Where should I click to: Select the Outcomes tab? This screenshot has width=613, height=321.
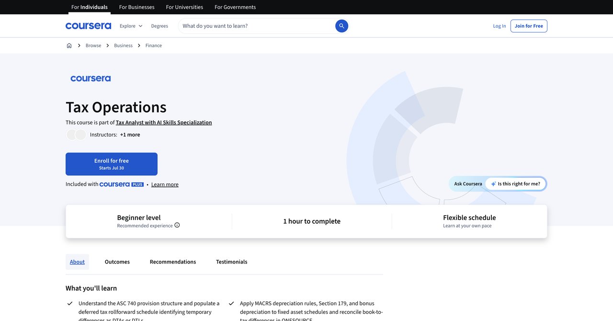coord(117,262)
